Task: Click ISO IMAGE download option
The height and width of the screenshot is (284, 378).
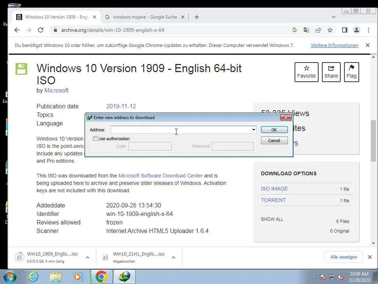Action: click(x=274, y=189)
